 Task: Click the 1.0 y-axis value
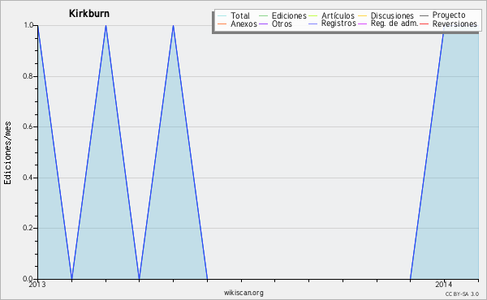28,25
